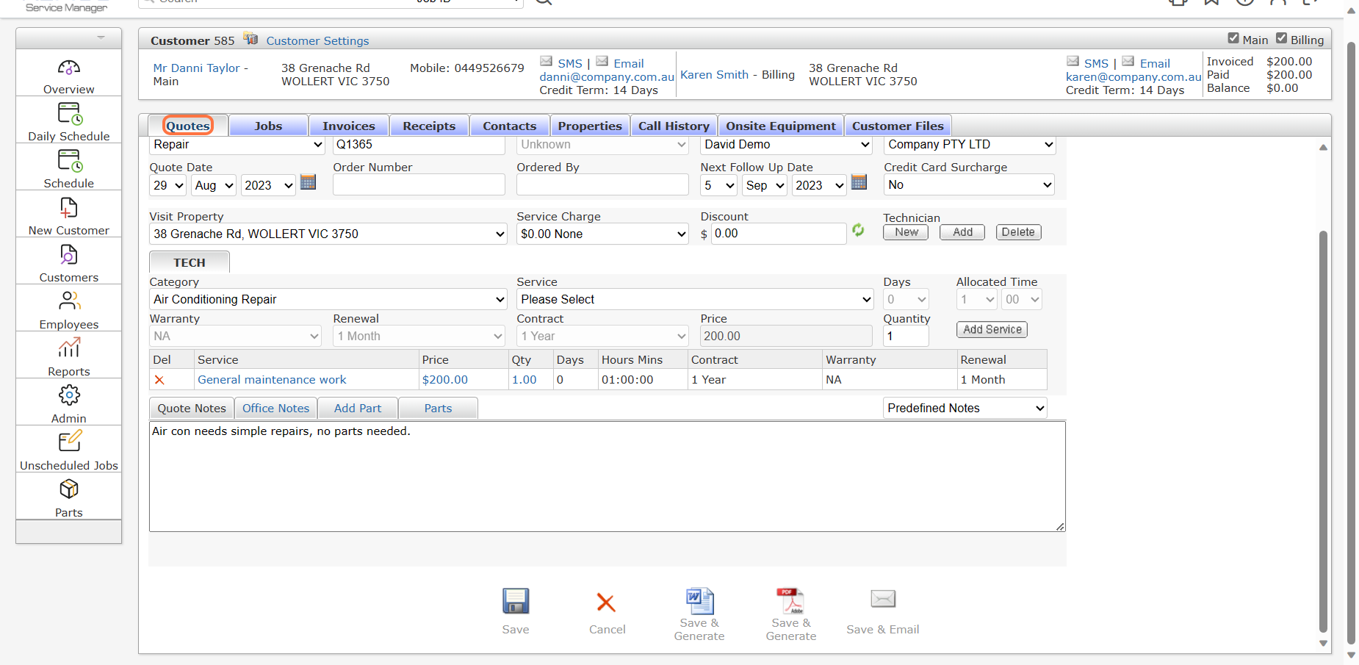Image resolution: width=1359 pixels, height=665 pixels.
Task: Open the Admin gear icon
Action: click(69, 395)
